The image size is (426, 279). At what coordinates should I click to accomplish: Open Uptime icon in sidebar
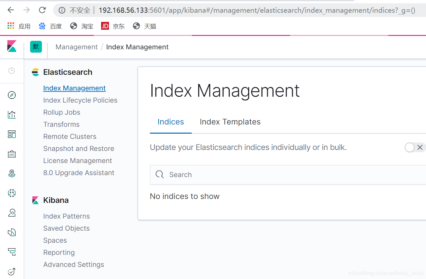point(12,271)
